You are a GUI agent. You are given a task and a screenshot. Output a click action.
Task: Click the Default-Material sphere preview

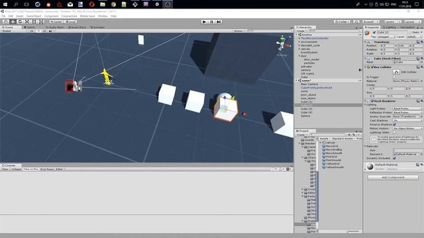[370, 166]
